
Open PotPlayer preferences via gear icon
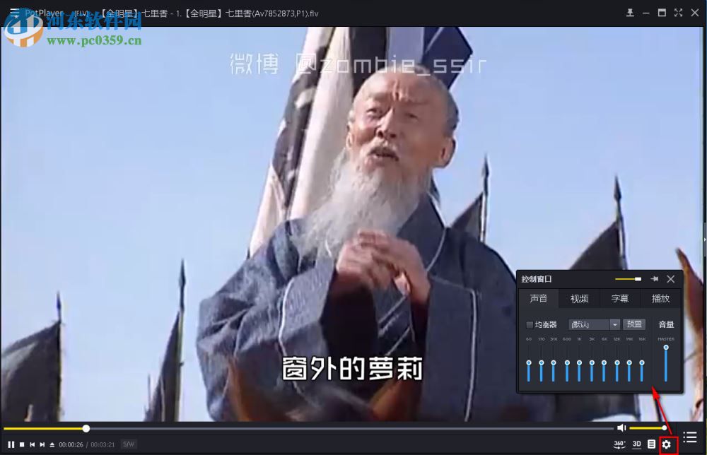pos(665,444)
